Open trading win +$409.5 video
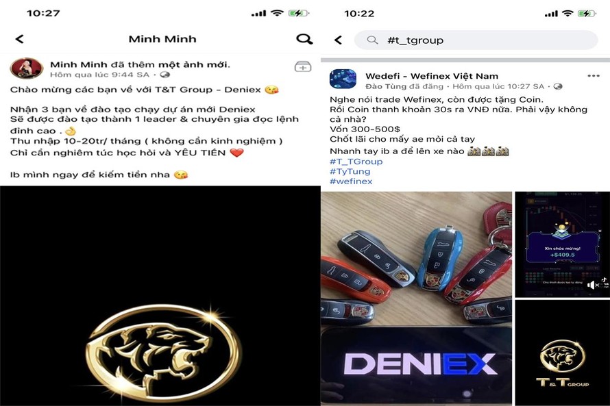Viewport: 610px width, 406px height. 562,244
